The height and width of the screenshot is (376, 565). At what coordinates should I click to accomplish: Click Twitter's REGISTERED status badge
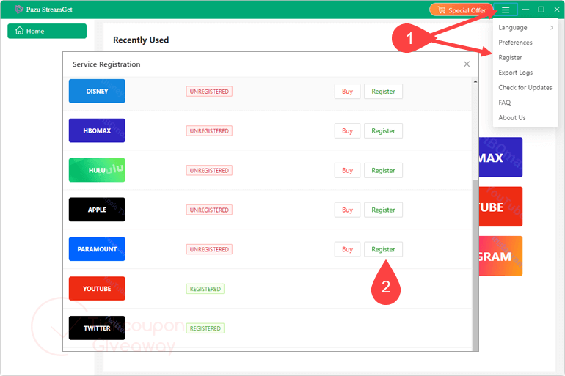(x=205, y=328)
